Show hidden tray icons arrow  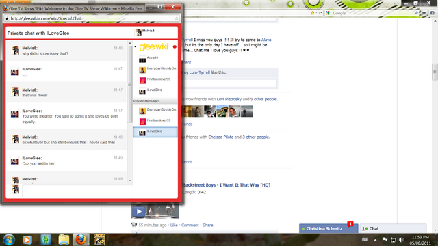coord(375,240)
